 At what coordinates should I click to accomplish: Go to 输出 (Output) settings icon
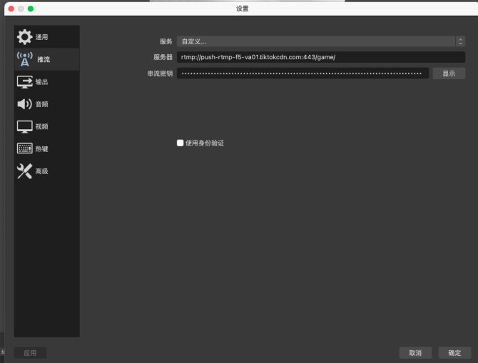click(x=25, y=81)
